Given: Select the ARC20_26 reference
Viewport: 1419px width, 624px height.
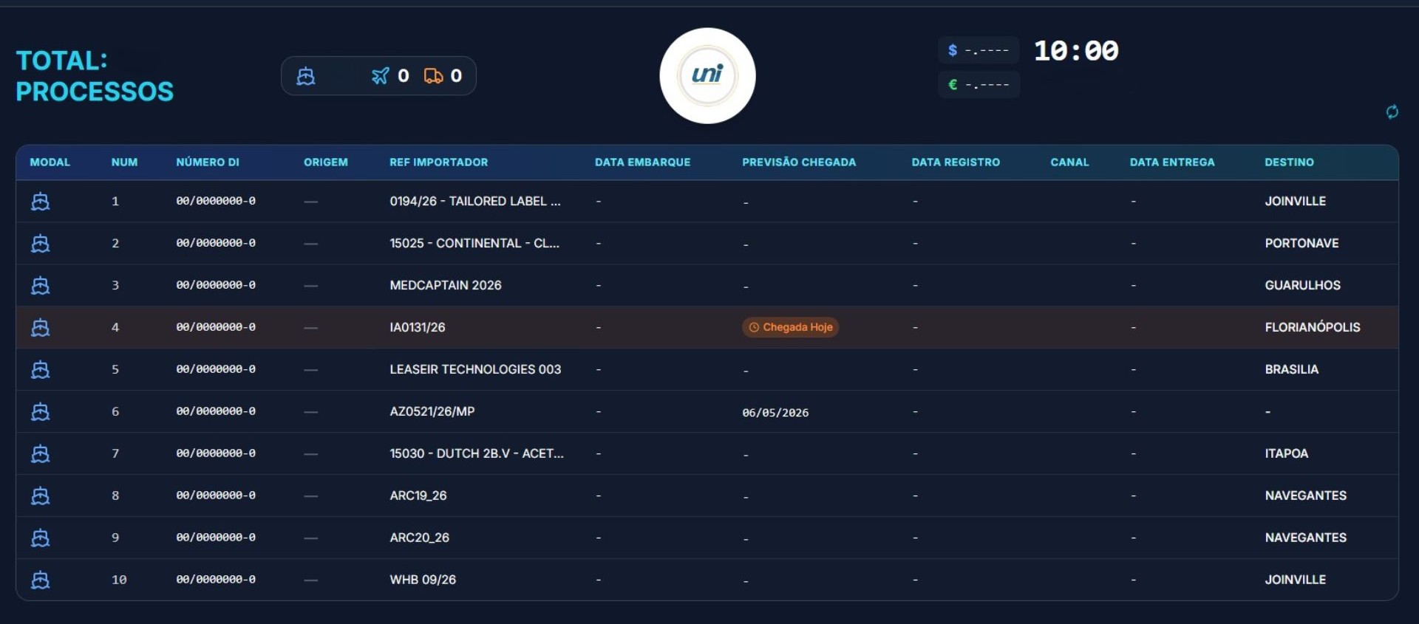Looking at the screenshot, I should pyautogui.click(x=419, y=538).
